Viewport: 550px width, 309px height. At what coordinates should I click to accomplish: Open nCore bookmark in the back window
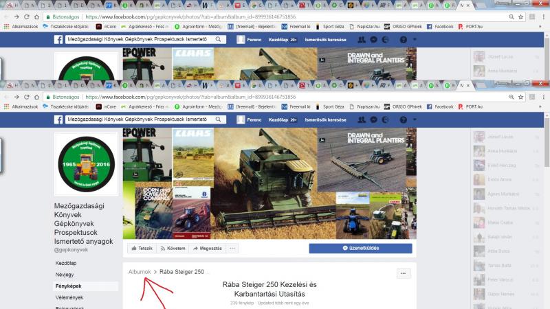(x=107, y=27)
